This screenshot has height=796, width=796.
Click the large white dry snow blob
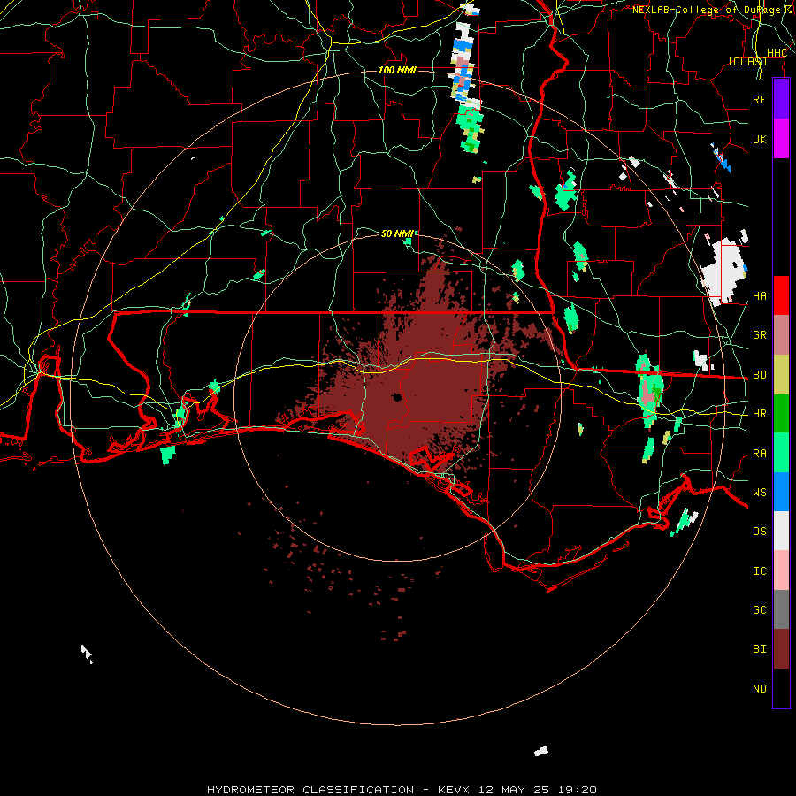[723, 272]
